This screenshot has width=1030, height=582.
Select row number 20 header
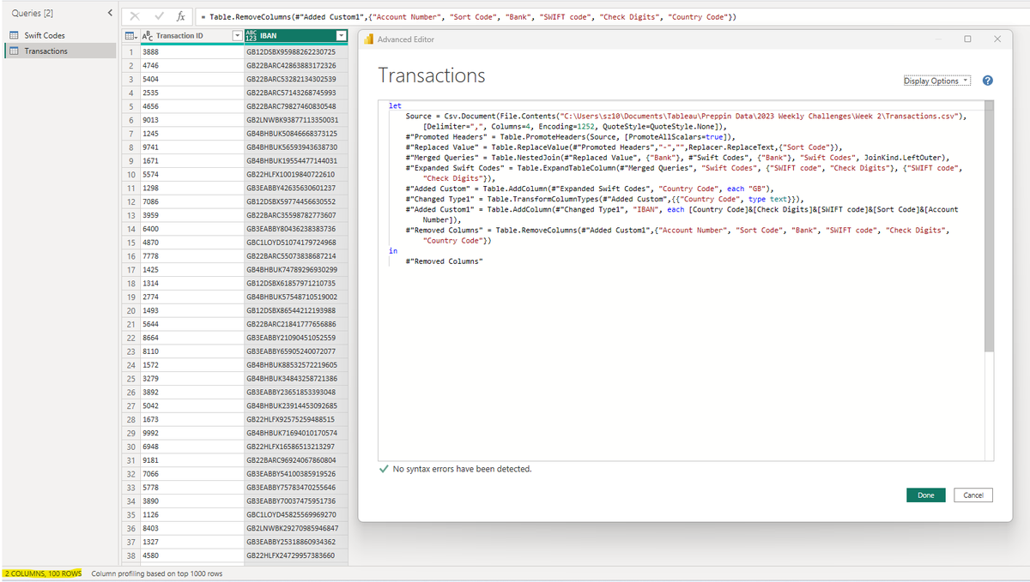130,310
